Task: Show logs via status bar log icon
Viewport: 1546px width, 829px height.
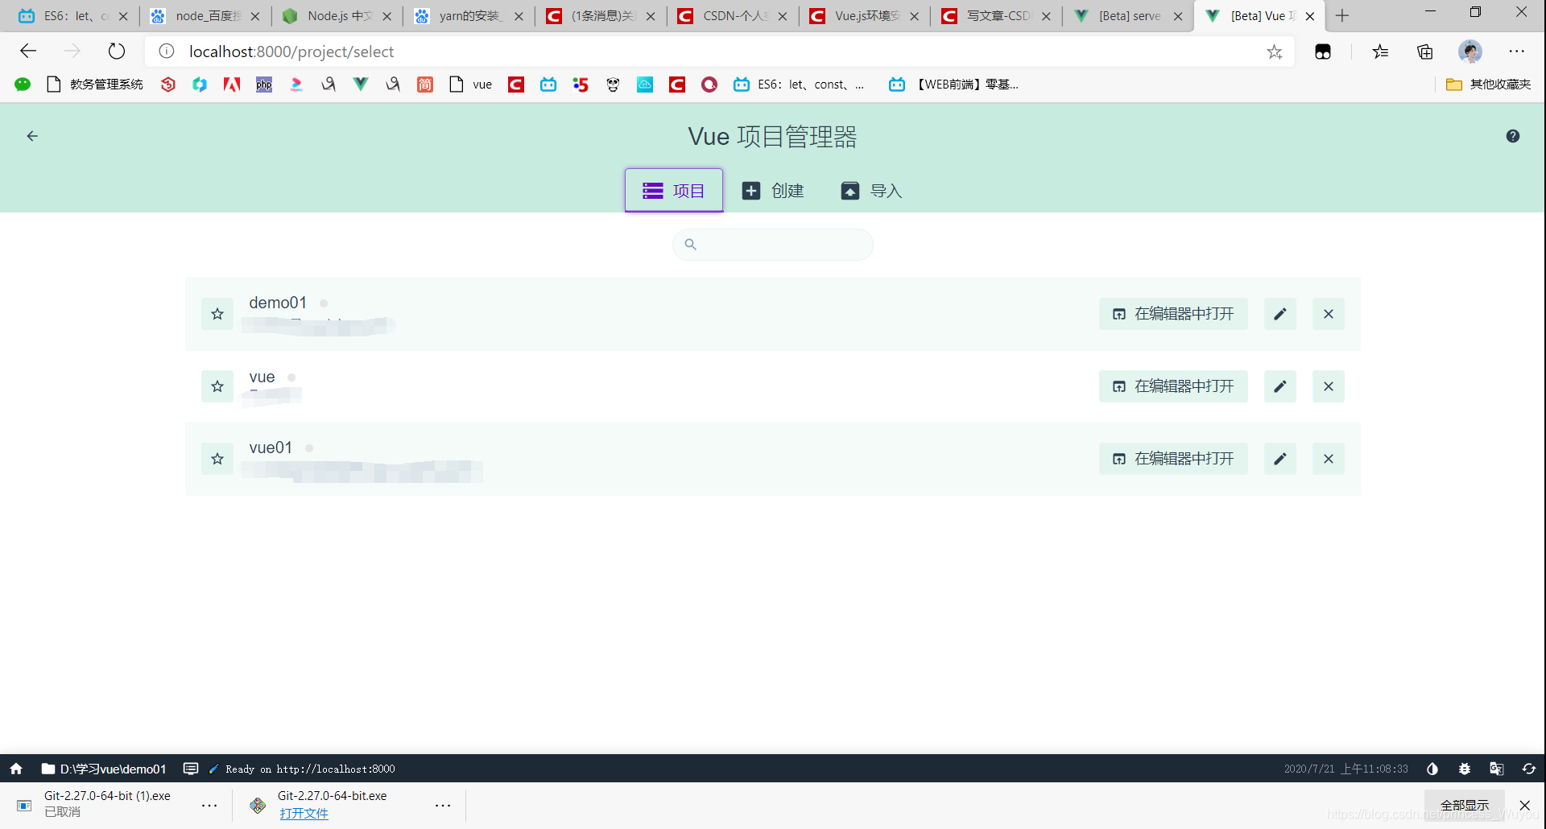Action: coord(191,769)
